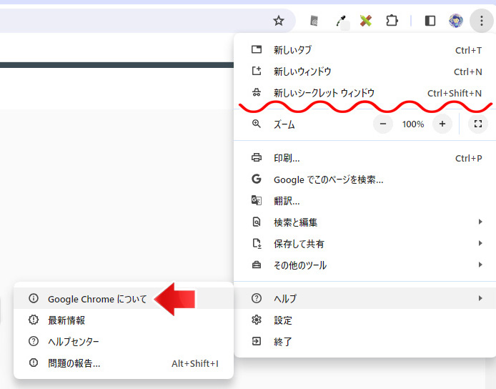Open 最新情報 (What's new)
Screen dimensions: 496x389
click(124, 320)
